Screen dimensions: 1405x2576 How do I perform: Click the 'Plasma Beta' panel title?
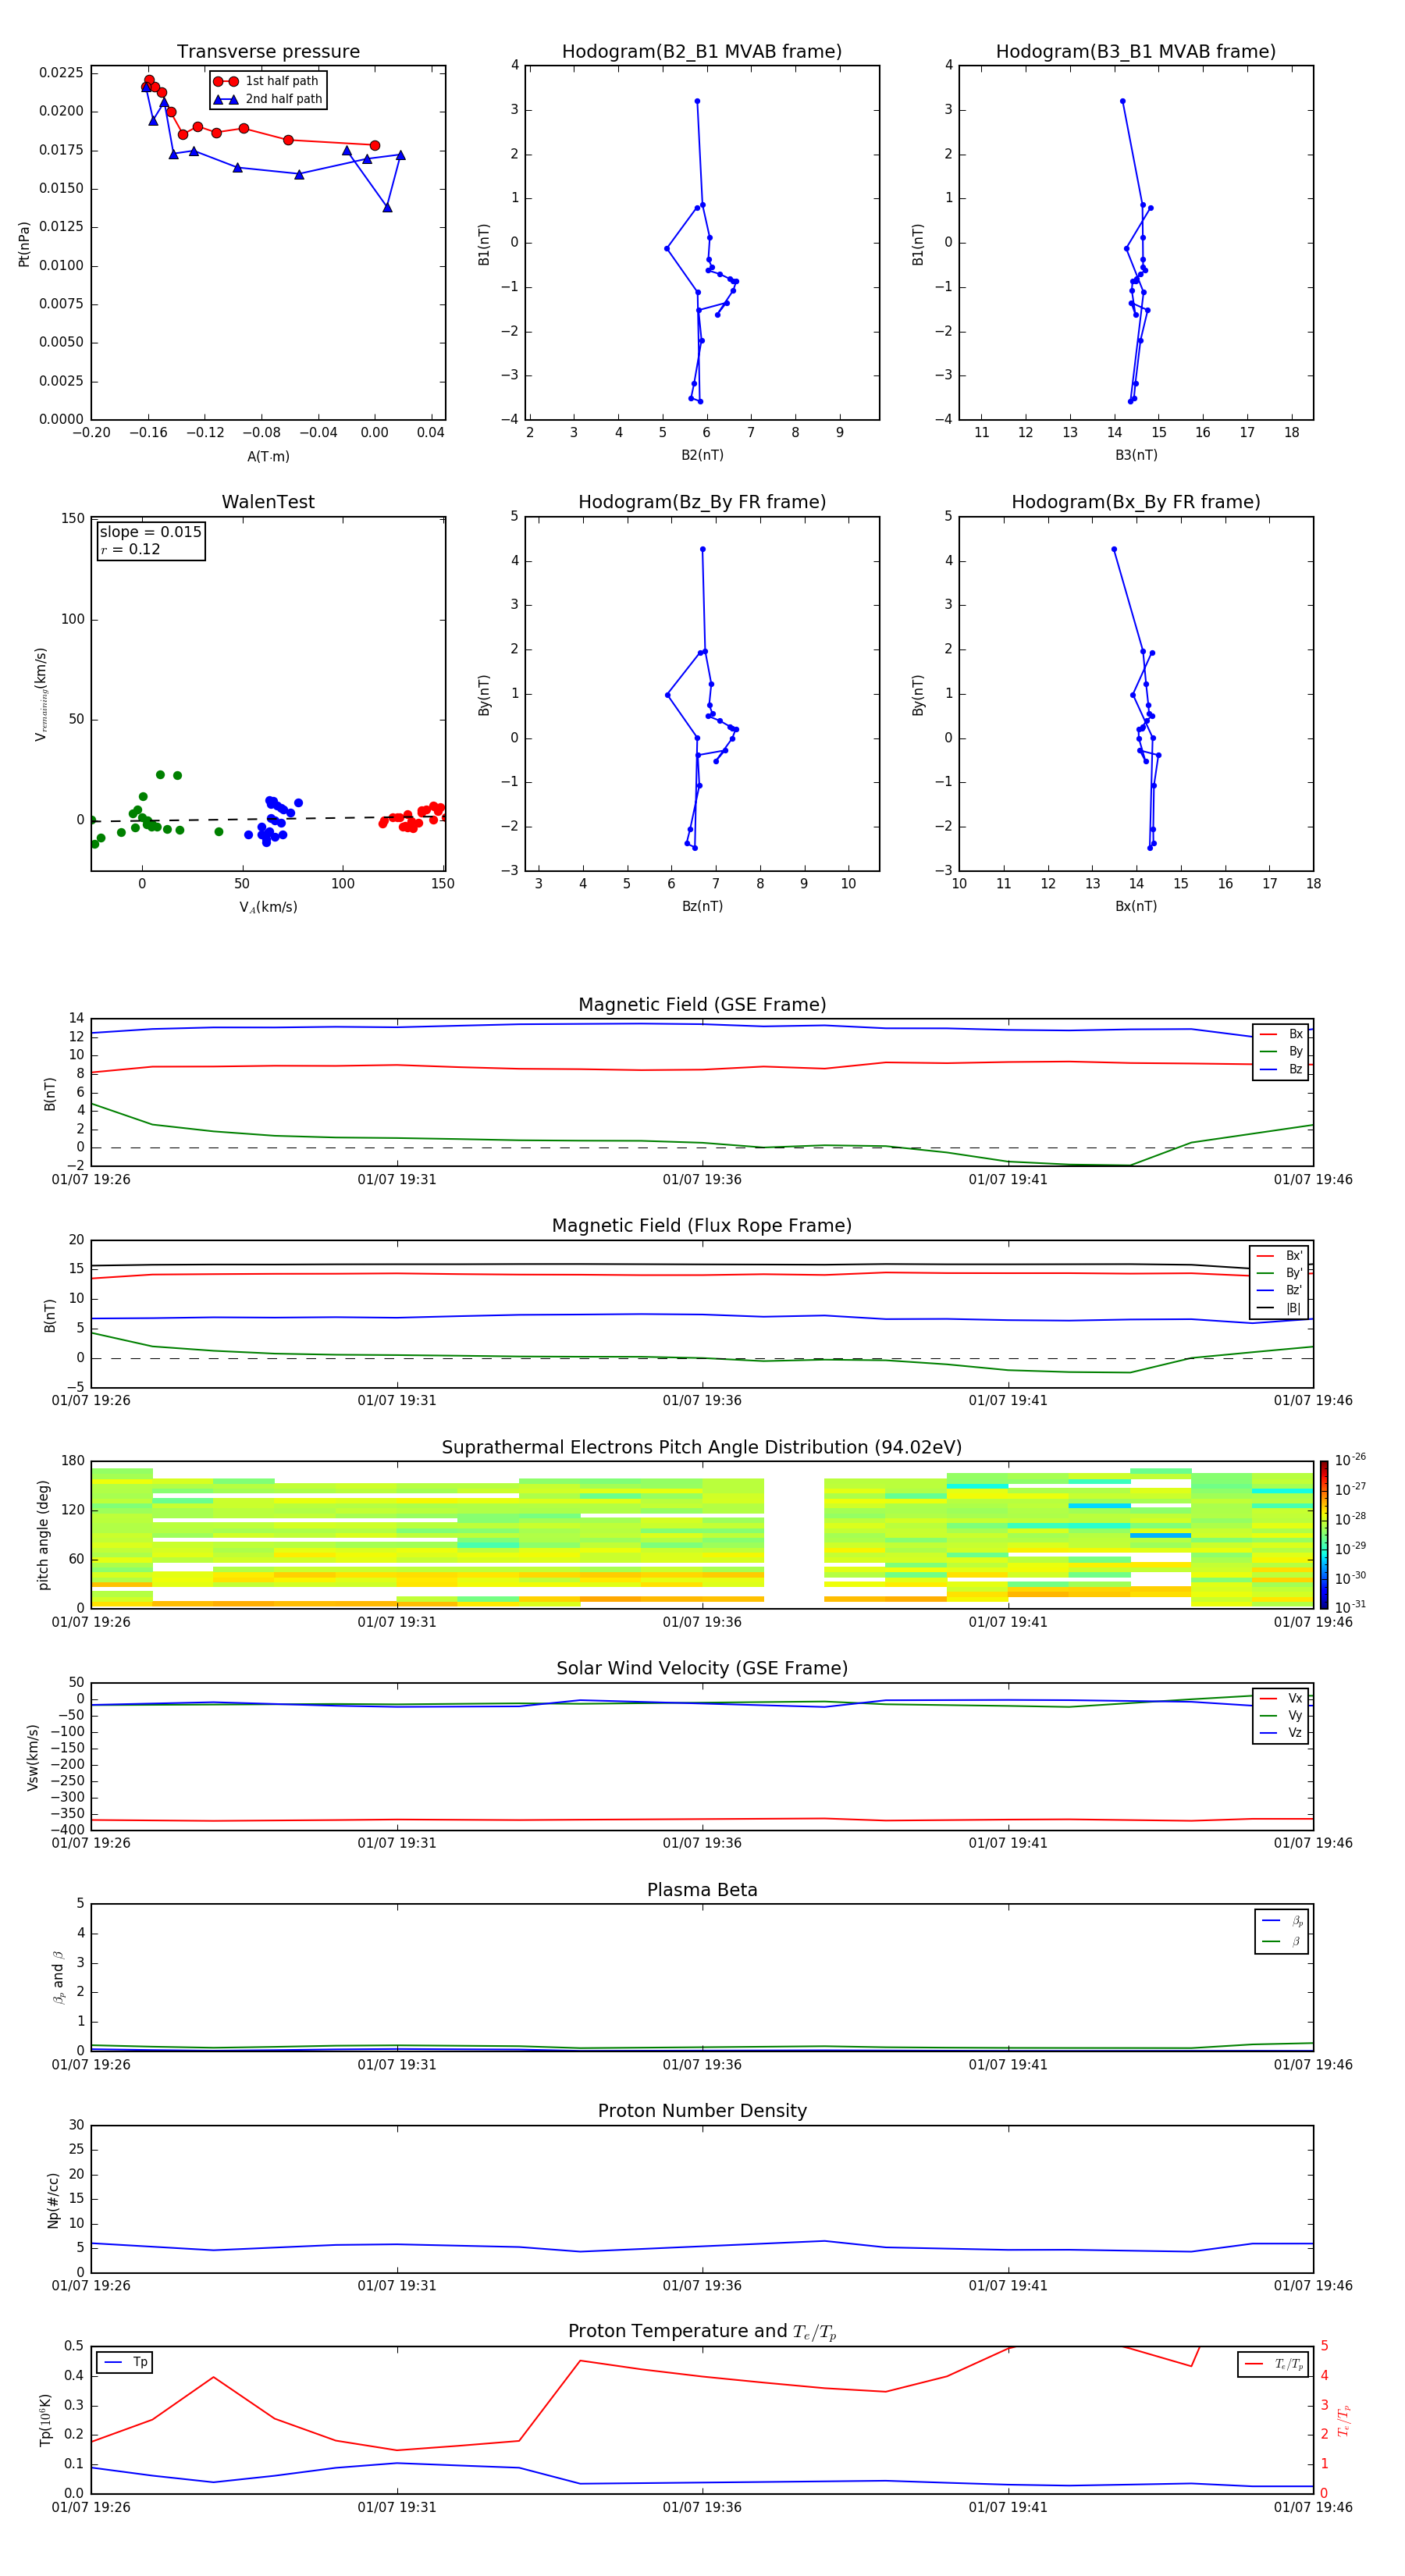click(x=702, y=1890)
